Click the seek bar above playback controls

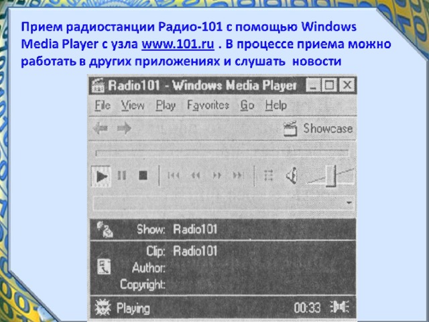point(222,153)
